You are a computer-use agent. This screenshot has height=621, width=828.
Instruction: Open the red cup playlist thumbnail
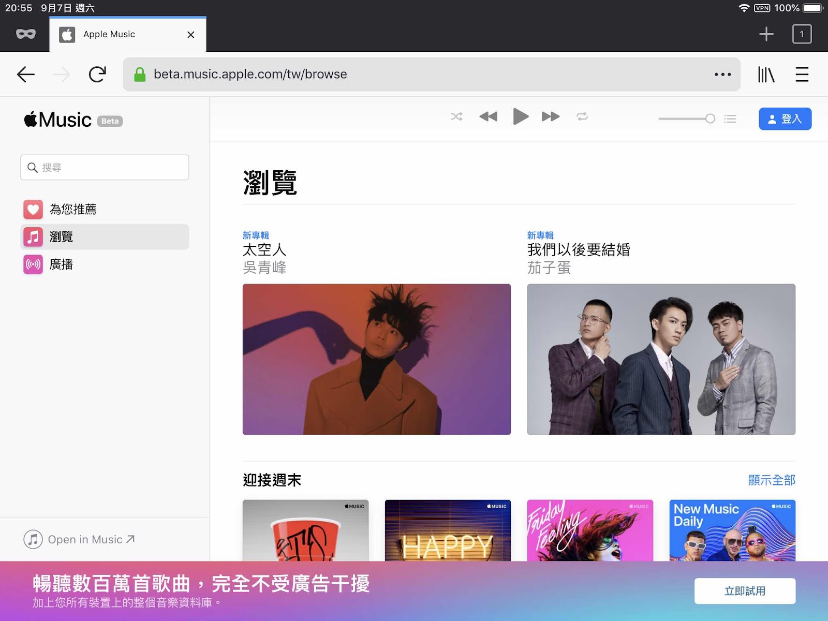tap(305, 530)
